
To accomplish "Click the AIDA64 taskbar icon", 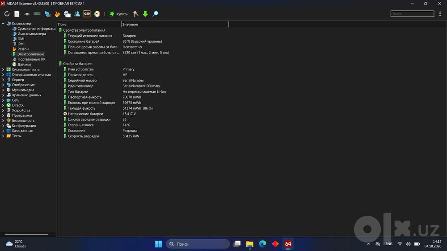I will (x=288, y=244).
